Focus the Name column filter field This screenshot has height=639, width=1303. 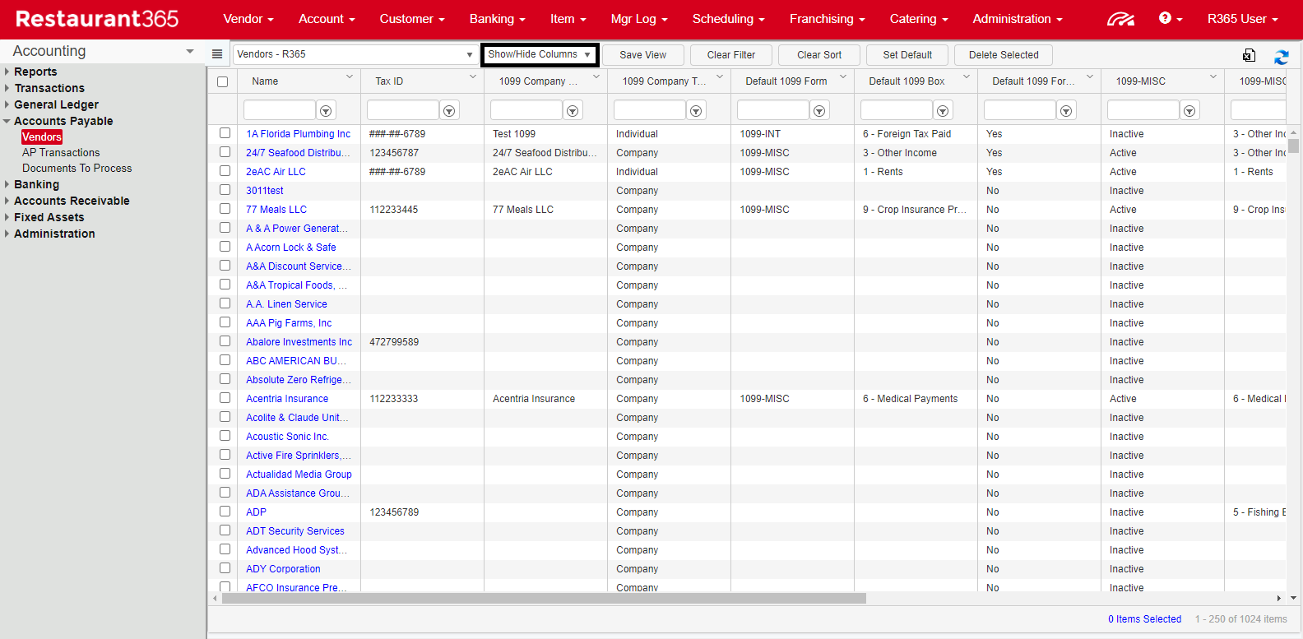tap(279, 110)
